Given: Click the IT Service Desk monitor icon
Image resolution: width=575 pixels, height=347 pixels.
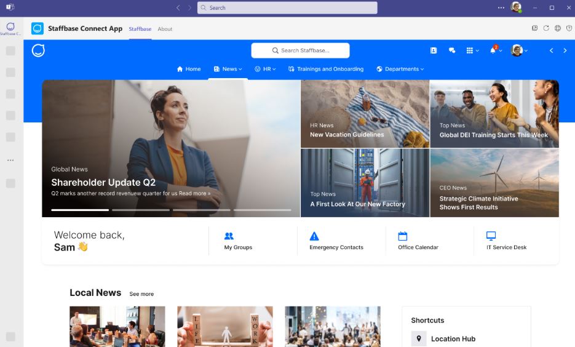Looking at the screenshot, I should (491, 236).
